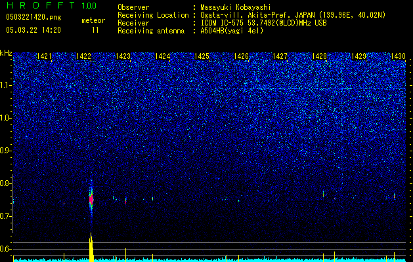Select the file name 0503221420.png
413x262 pixels.
(x=33, y=17)
